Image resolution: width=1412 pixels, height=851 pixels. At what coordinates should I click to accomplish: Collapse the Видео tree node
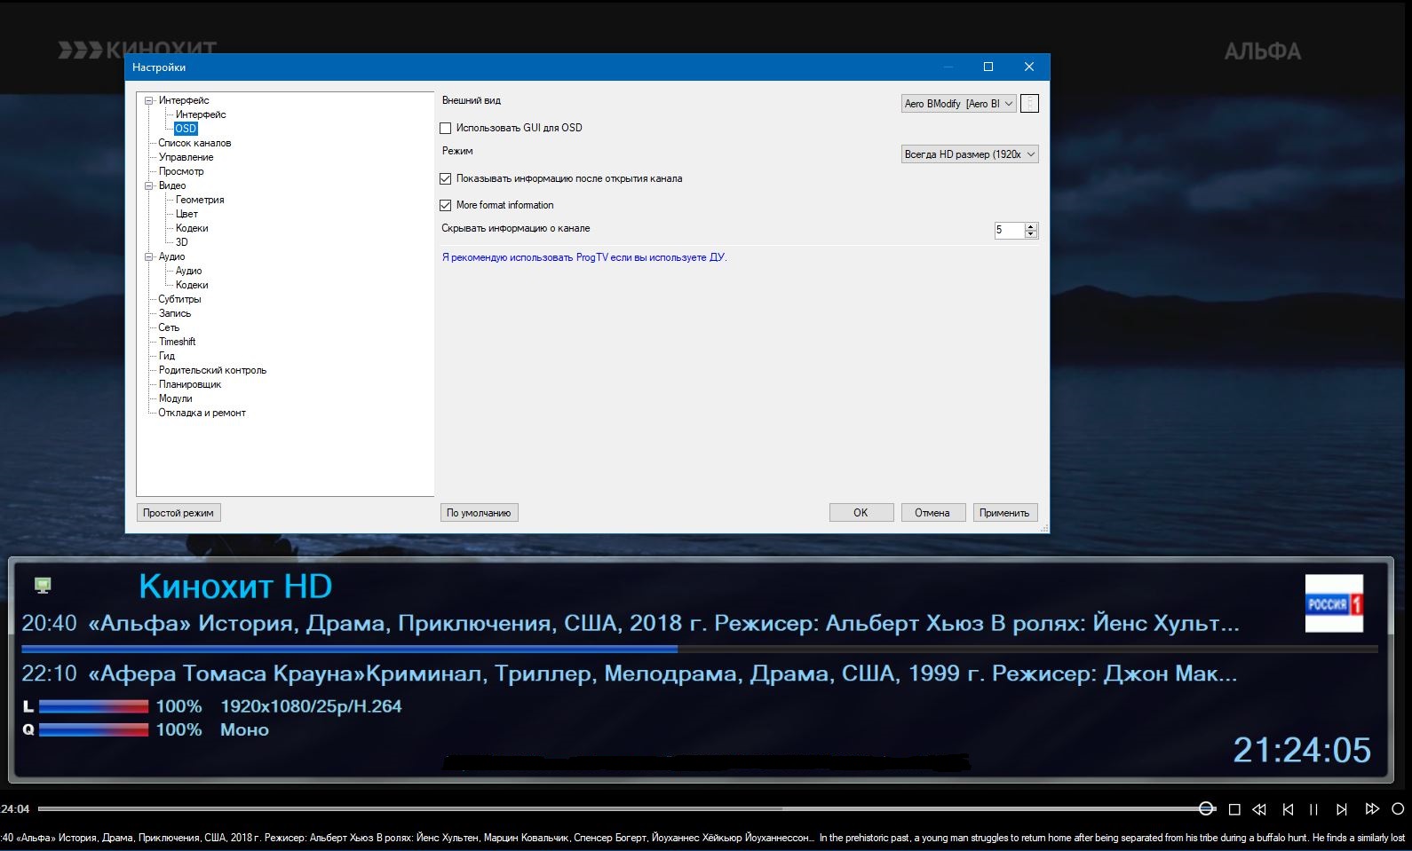[x=149, y=186]
